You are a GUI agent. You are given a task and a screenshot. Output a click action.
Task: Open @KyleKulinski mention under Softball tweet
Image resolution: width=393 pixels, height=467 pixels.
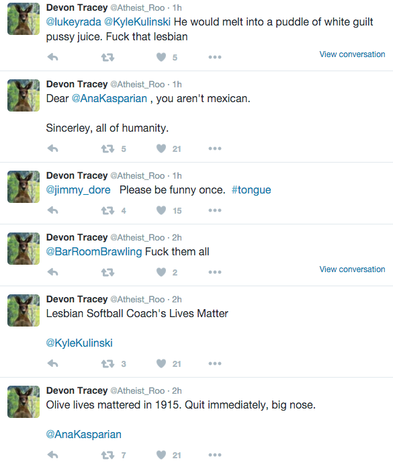pos(79,343)
